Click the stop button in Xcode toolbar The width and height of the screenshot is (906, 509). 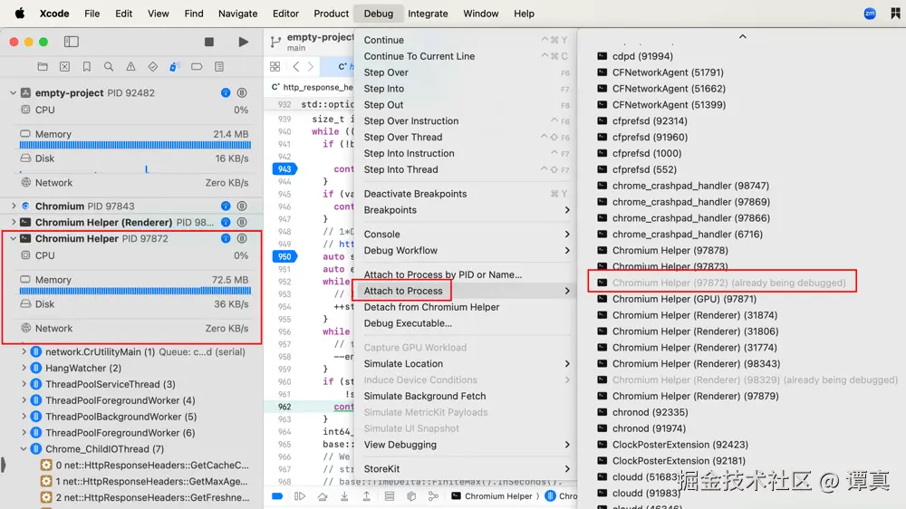[x=209, y=42]
